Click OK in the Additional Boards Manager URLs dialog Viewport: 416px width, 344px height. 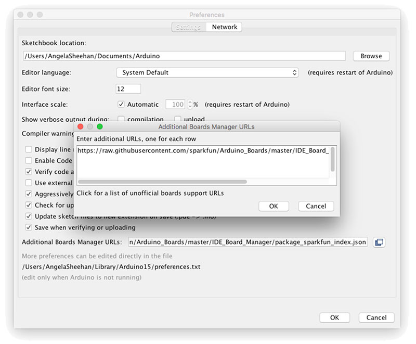pyautogui.click(x=274, y=206)
